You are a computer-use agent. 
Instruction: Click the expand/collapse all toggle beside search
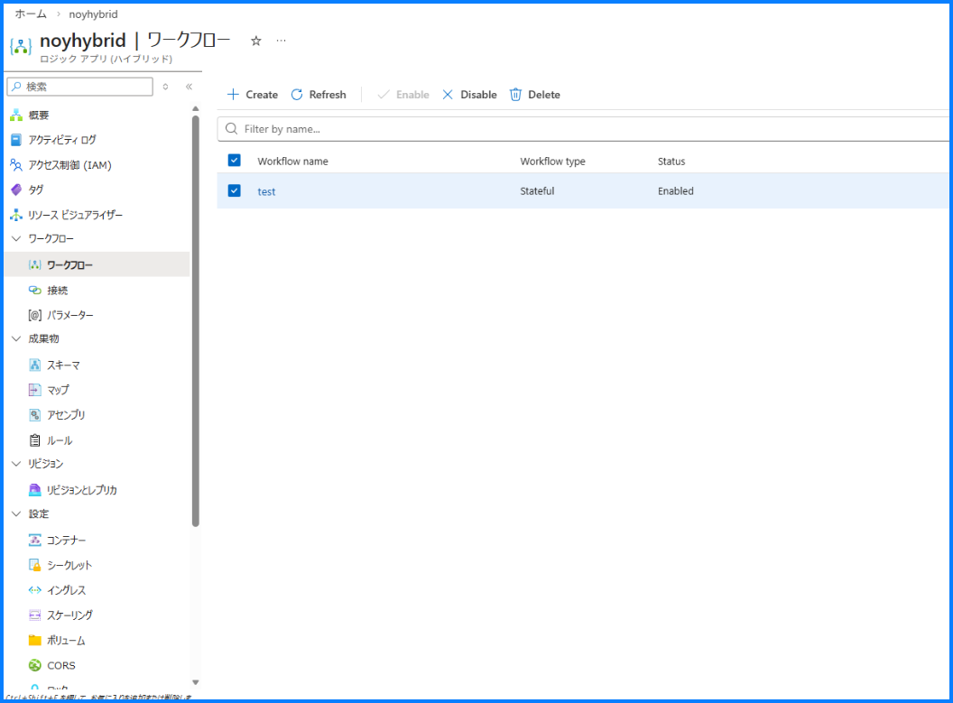click(165, 87)
